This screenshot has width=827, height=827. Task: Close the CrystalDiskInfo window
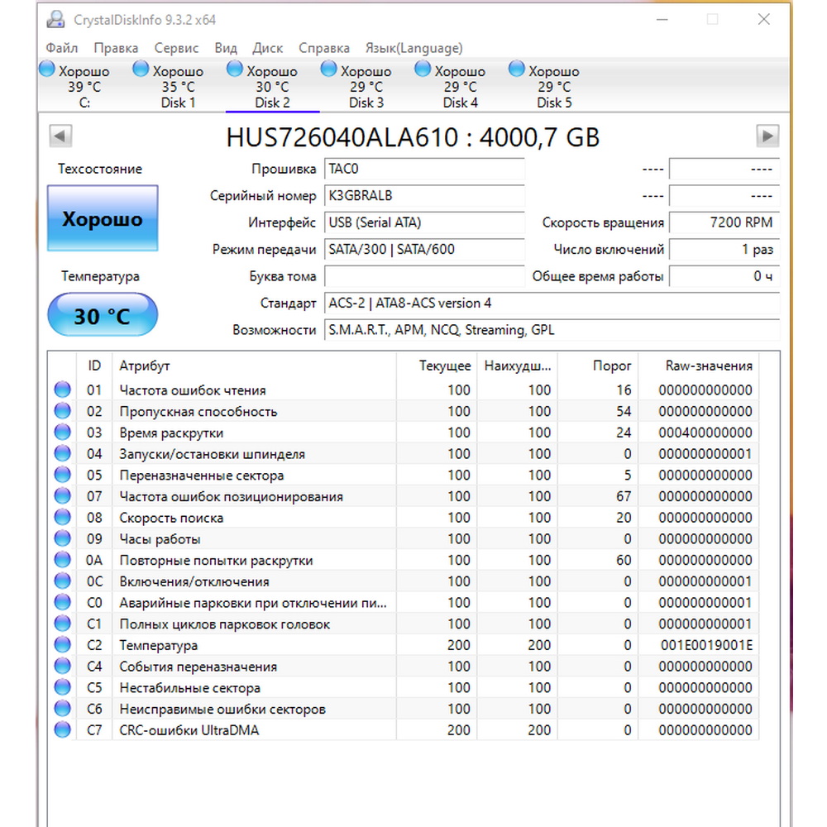click(x=763, y=20)
